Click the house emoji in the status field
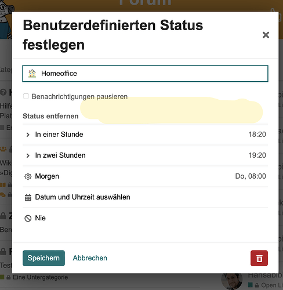 pos(32,74)
